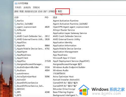Click description 'Avira Optimizer Host'
The height and width of the screenshot is (97, 126).
pyautogui.click(x=63, y=77)
